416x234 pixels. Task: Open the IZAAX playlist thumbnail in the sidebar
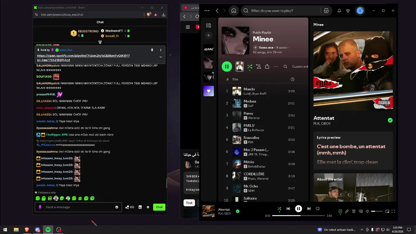[x=209, y=49]
